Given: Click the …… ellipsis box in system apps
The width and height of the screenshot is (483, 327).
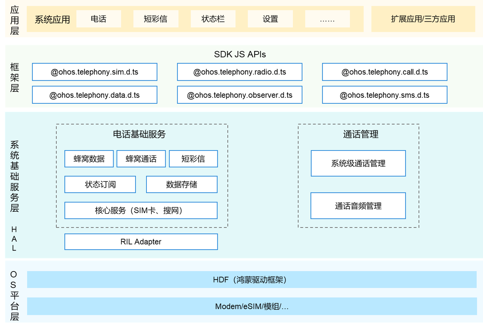Looking at the screenshot, I should point(327,19).
